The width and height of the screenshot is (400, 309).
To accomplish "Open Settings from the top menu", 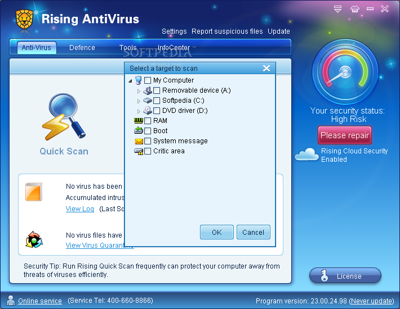I will pyautogui.click(x=174, y=31).
